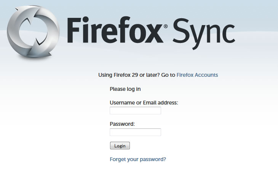278x190 pixels.
Task: Focus the Username or Email address field
Action: point(135,111)
